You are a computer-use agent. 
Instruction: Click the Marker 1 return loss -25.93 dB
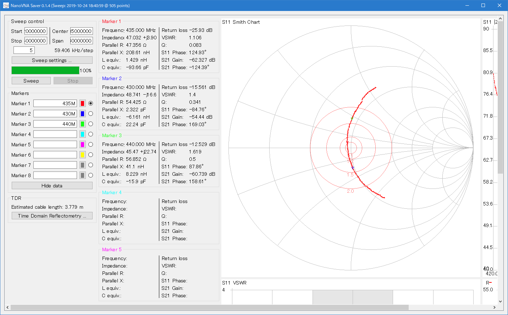[x=201, y=30]
